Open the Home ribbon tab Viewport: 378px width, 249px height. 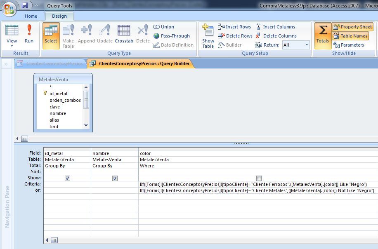click(x=31, y=16)
